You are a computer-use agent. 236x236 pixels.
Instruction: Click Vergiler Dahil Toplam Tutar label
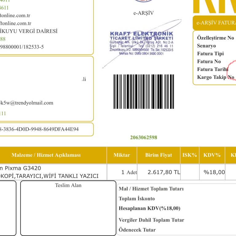tap(151, 220)
